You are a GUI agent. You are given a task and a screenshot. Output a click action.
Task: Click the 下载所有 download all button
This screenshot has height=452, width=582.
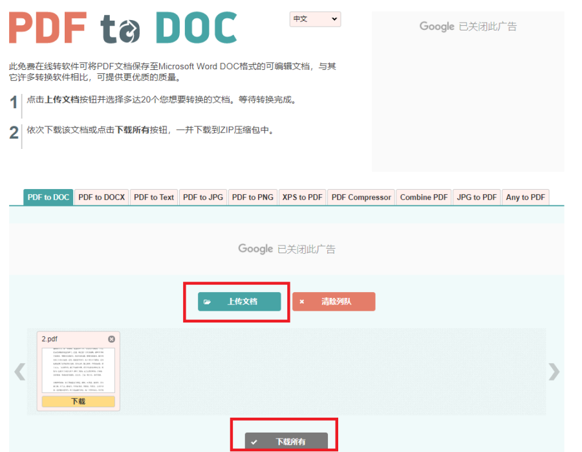pyautogui.click(x=286, y=442)
